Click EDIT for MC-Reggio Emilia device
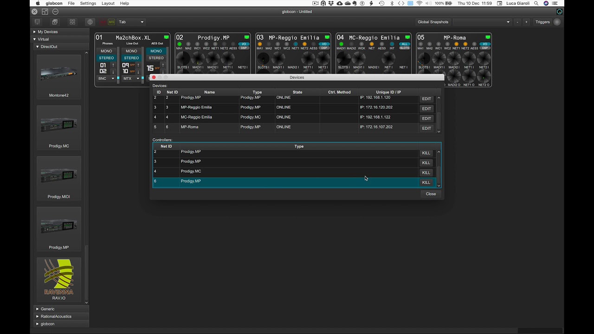The height and width of the screenshot is (334, 594). click(426, 118)
